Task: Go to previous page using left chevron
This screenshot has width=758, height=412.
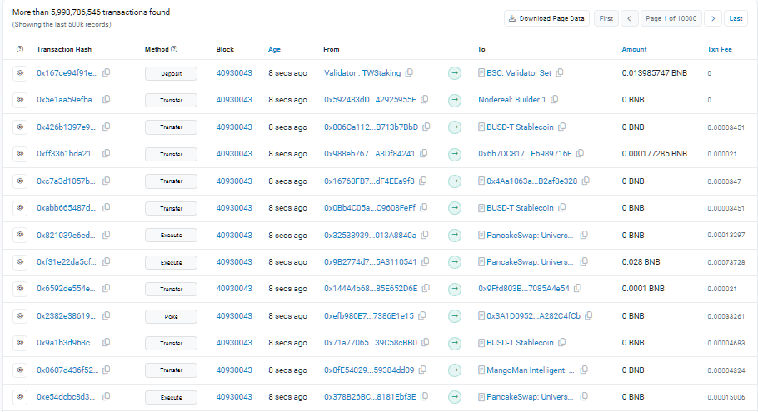Action: click(630, 18)
